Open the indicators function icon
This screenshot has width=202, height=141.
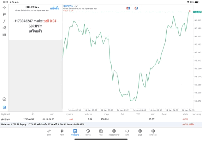pos(4,21)
